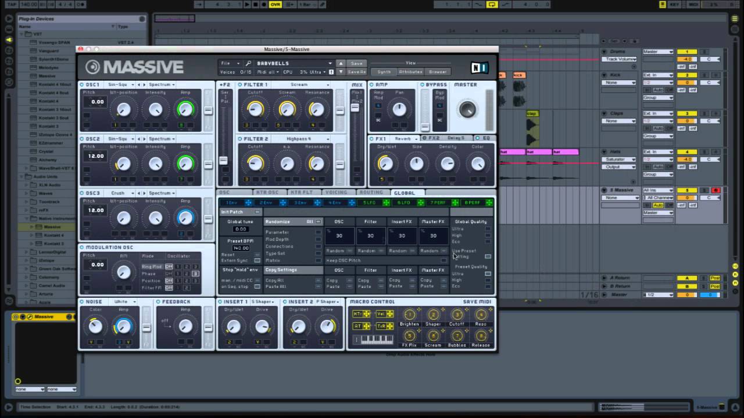Click SAVE MIDI in Macro Control
The image size is (744, 418).
477,302
